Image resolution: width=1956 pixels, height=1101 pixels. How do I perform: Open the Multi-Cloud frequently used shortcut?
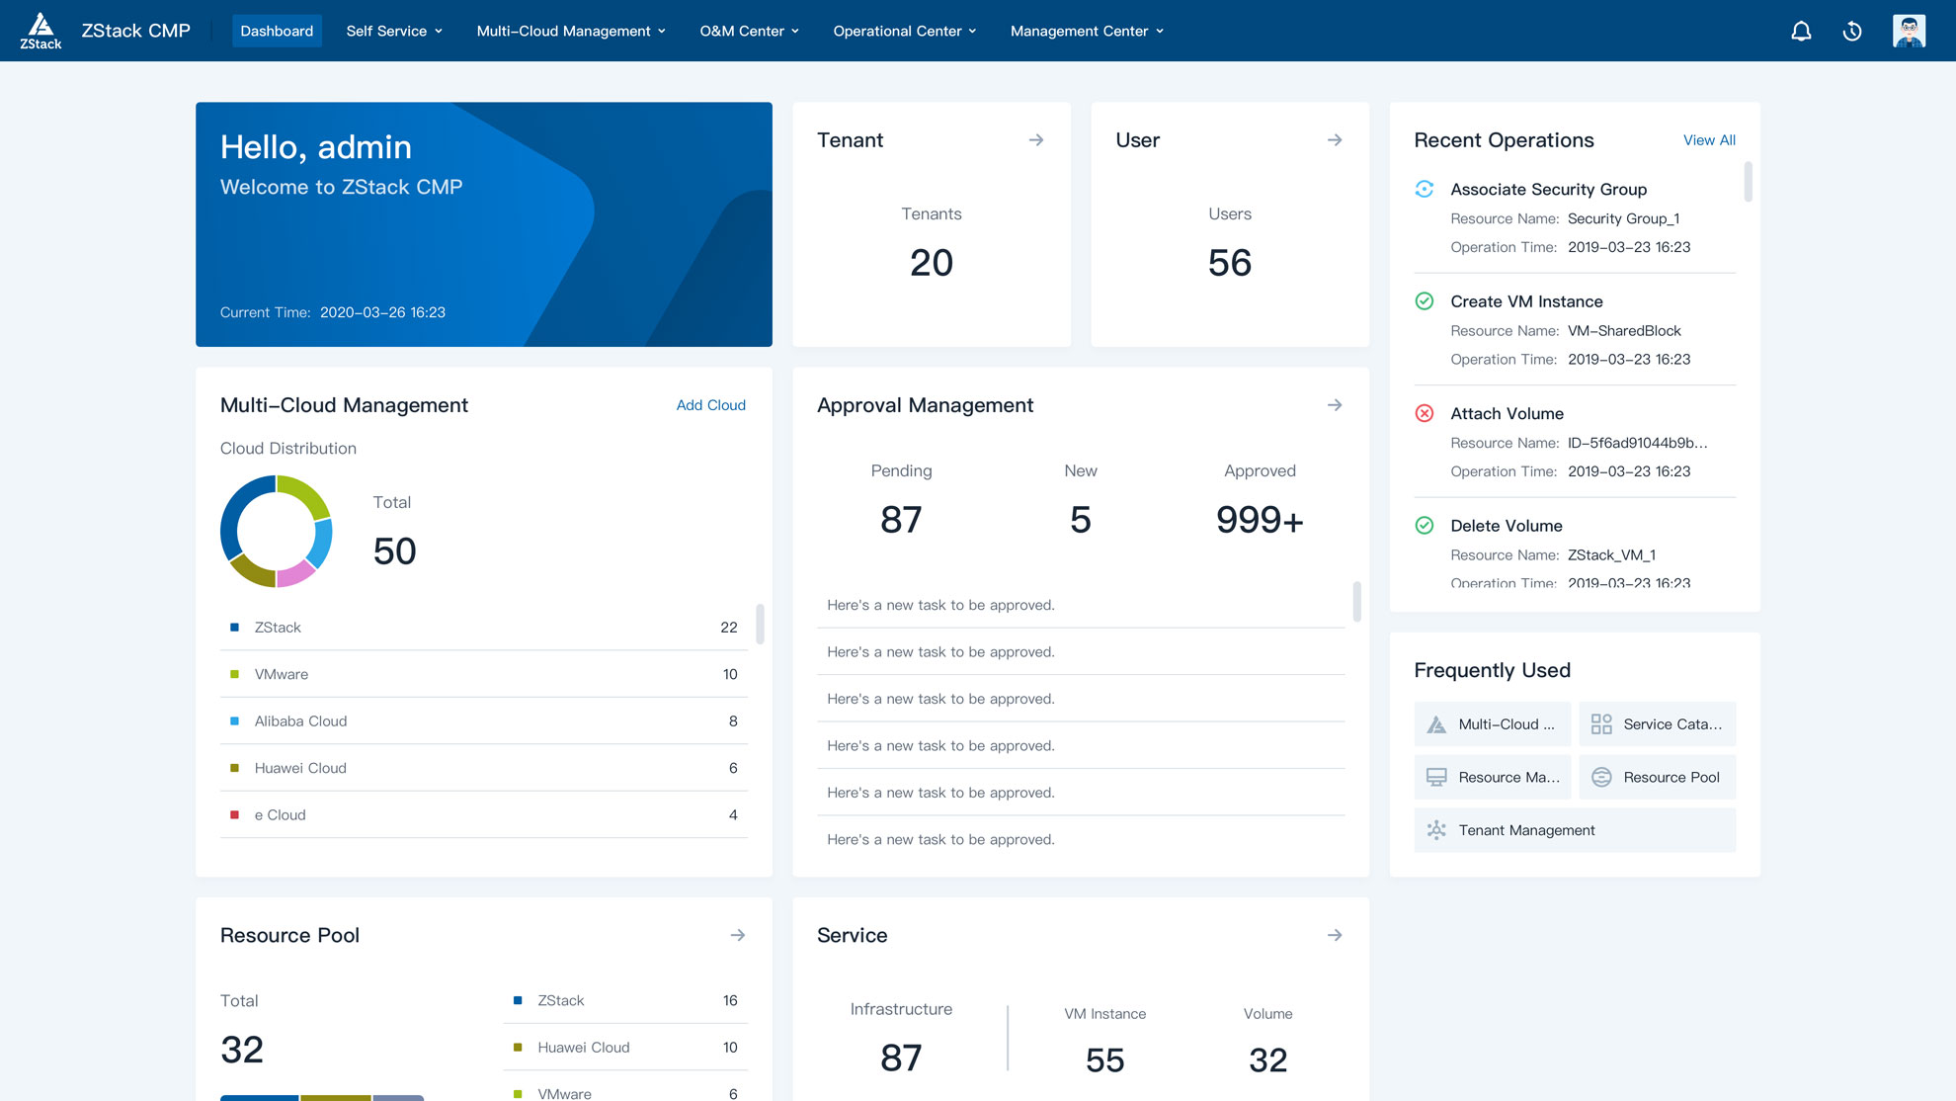click(x=1492, y=724)
